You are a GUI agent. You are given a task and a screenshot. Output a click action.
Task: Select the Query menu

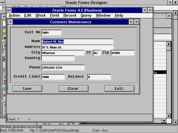point(86,16)
